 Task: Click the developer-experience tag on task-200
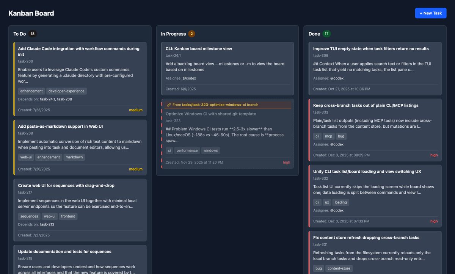coord(67,91)
